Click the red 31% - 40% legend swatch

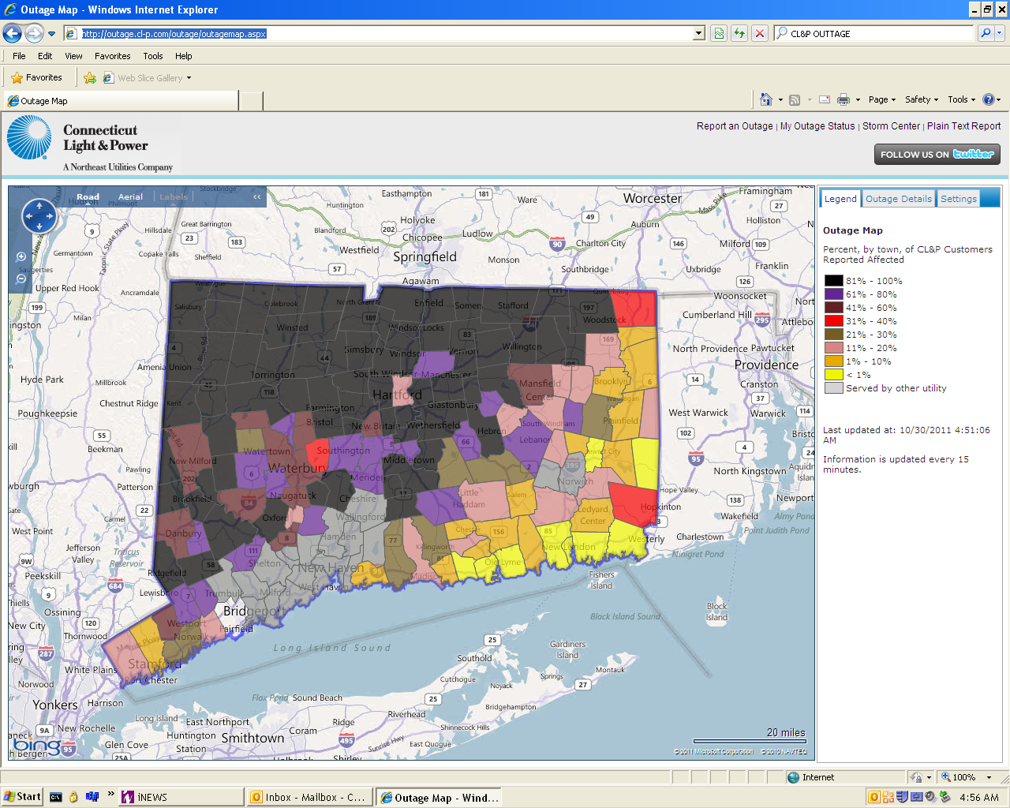click(x=834, y=321)
